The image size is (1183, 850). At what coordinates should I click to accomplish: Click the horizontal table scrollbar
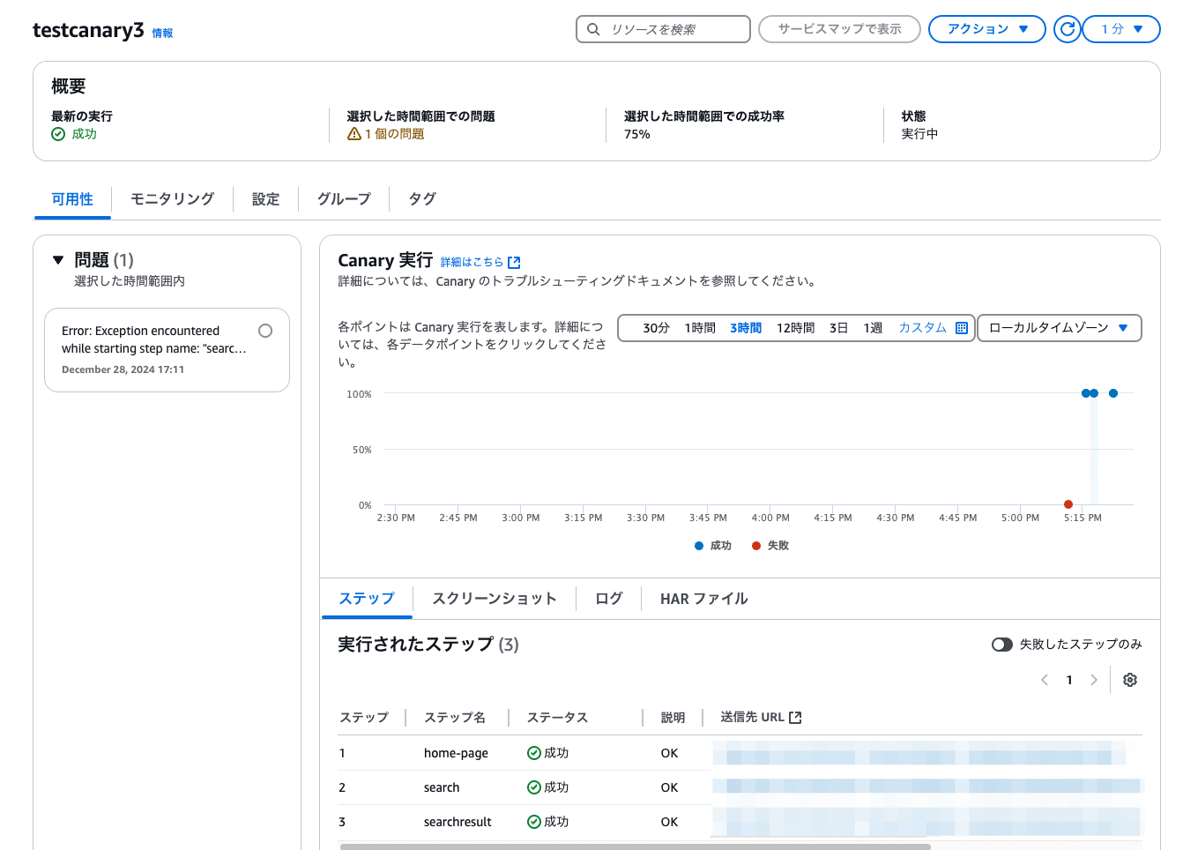coord(635,846)
